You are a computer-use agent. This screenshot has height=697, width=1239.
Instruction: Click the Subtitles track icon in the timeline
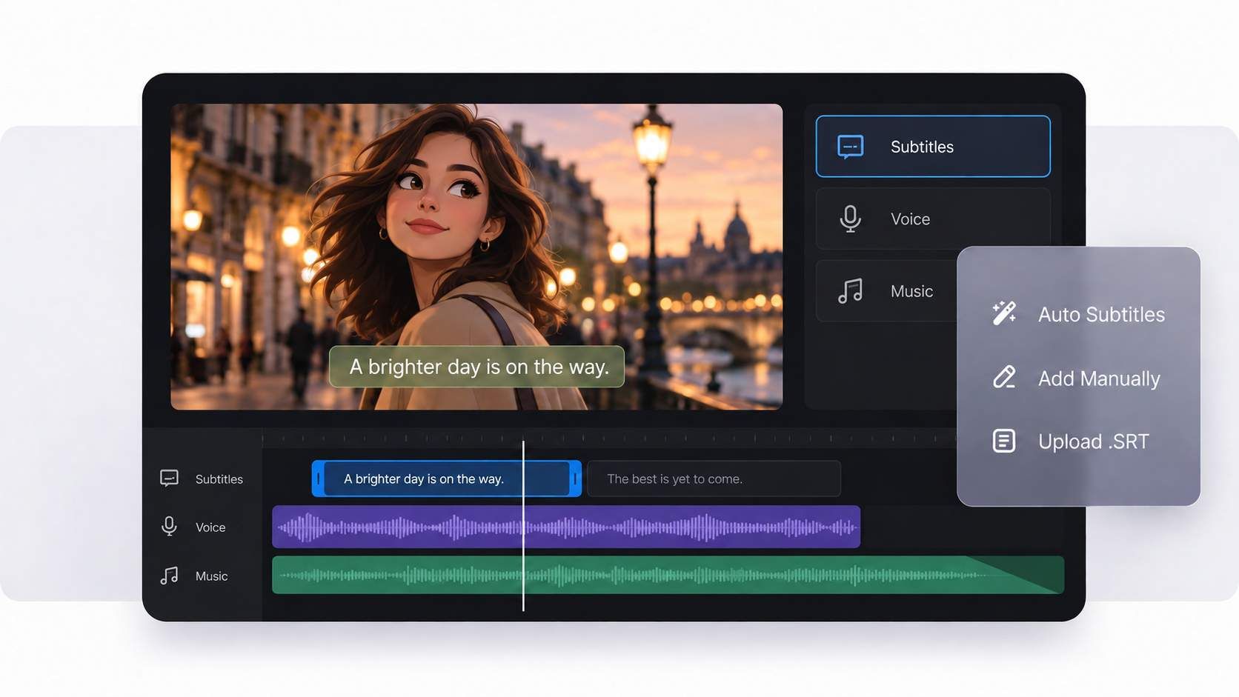pyautogui.click(x=169, y=478)
